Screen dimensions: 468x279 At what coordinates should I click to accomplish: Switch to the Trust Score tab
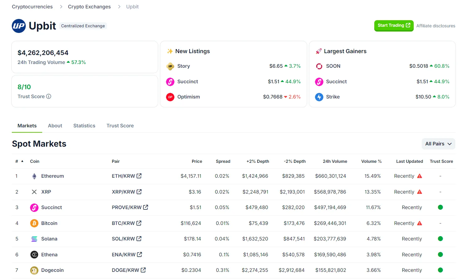pos(120,126)
